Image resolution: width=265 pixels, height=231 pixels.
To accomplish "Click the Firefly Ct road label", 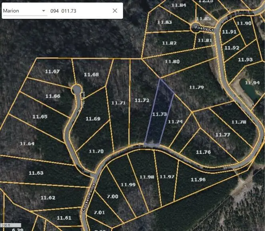I will [204, 28].
